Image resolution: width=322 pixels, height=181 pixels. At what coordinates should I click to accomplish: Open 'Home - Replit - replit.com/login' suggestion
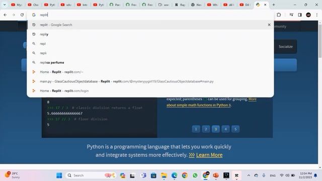click(150, 91)
